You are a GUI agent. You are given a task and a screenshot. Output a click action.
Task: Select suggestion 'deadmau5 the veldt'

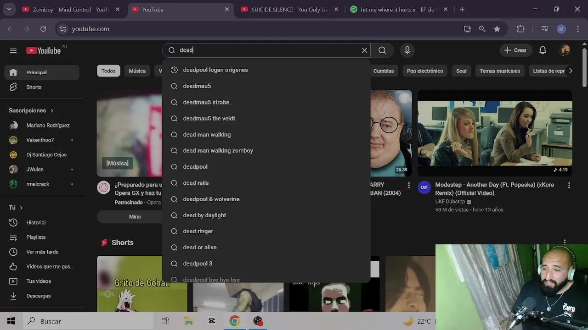266,118
